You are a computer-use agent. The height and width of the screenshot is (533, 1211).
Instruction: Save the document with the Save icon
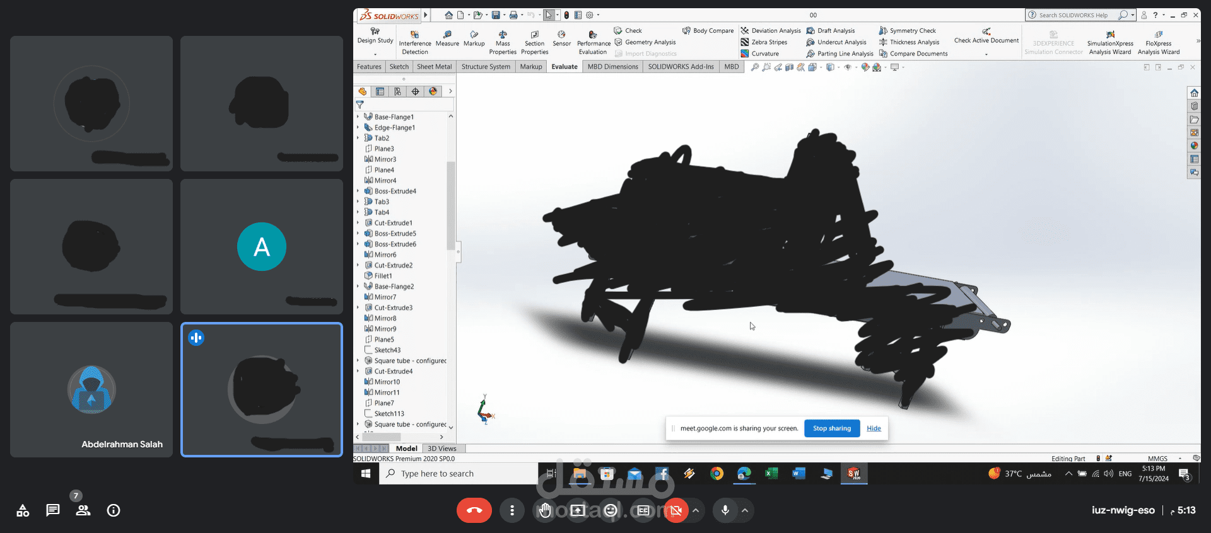[496, 15]
